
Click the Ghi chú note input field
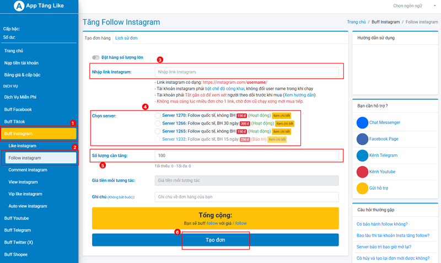(246, 197)
